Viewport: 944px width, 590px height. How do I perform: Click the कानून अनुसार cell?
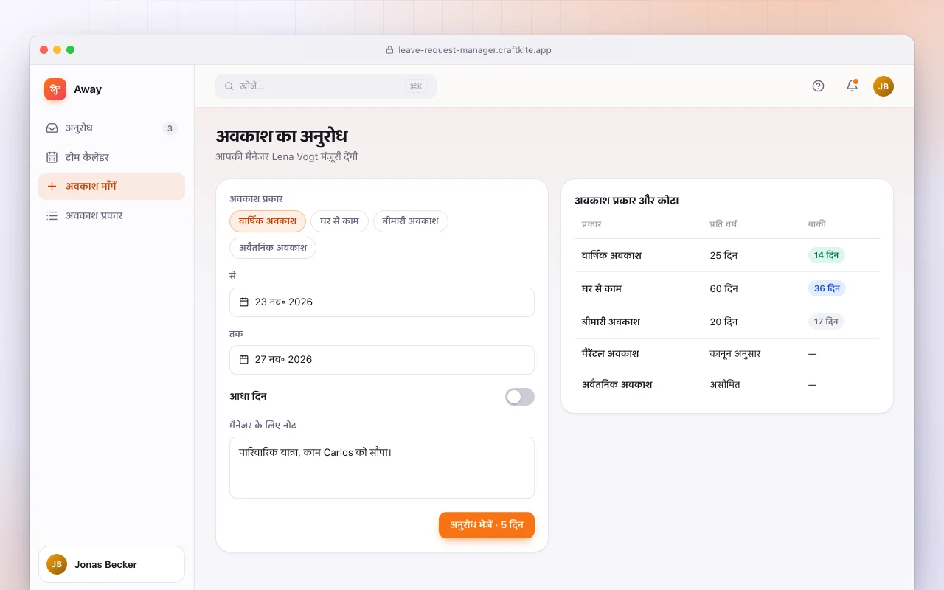pyautogui.click(x=735, y=354)
